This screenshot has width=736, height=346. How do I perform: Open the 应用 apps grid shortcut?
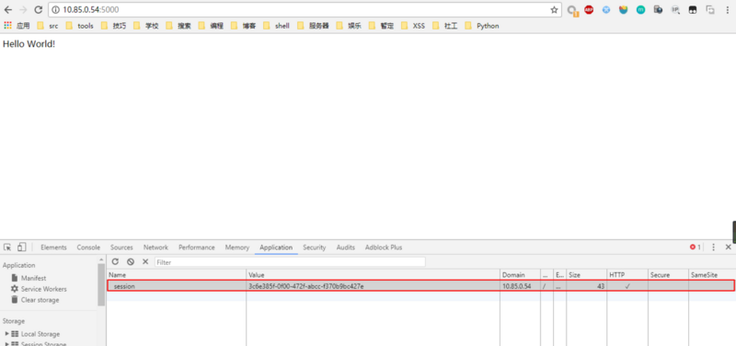tap(17, 26)
